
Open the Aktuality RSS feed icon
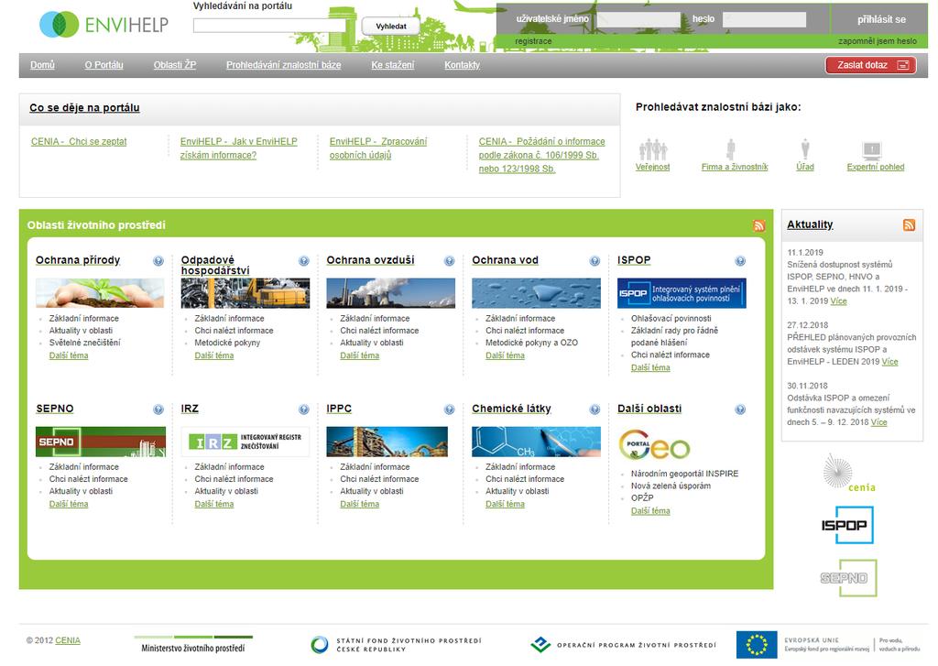pyautogui.click(x=909, y=225)
